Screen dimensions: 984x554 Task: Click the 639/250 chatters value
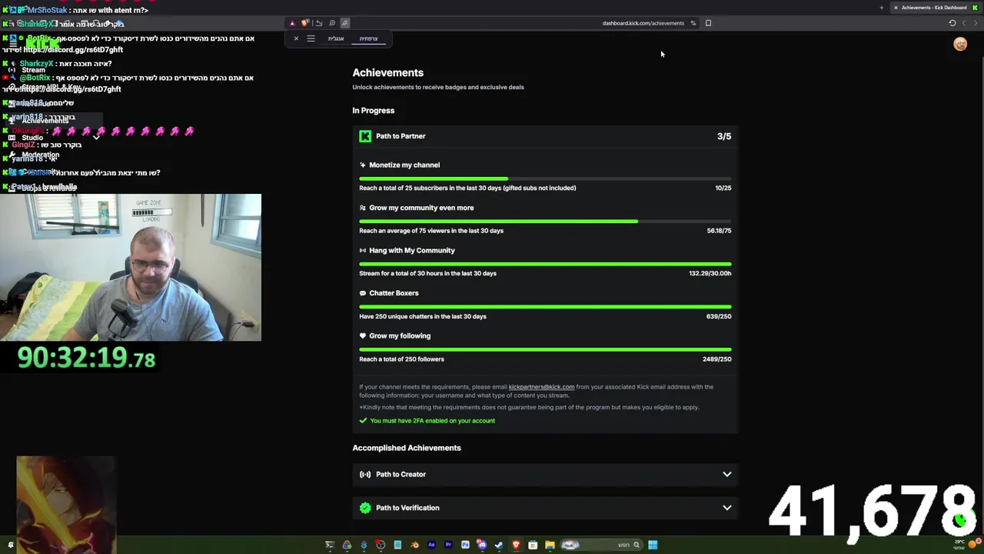tap(719, 316)
